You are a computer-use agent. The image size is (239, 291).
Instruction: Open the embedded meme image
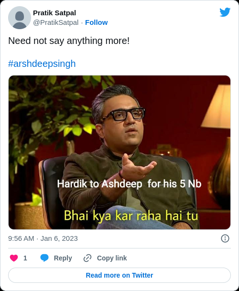119,152
